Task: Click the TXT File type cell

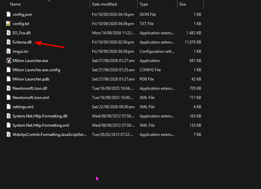Action: [147, 23]
